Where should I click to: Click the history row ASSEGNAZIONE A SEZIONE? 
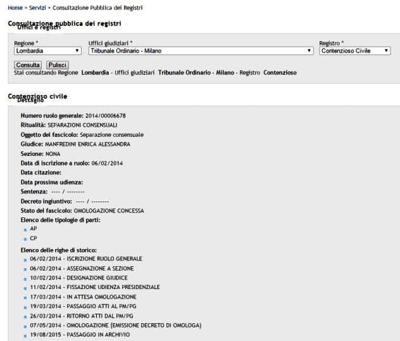coord(82,269)
